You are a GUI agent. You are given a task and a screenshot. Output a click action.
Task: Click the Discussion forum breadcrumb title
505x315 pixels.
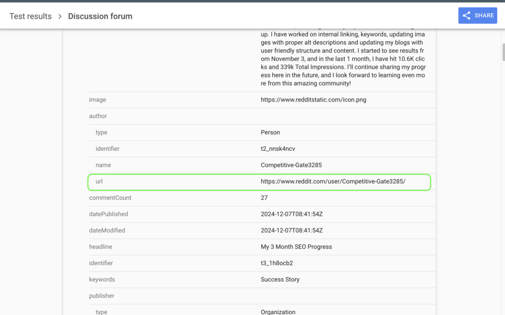click(x=100, y=16)
